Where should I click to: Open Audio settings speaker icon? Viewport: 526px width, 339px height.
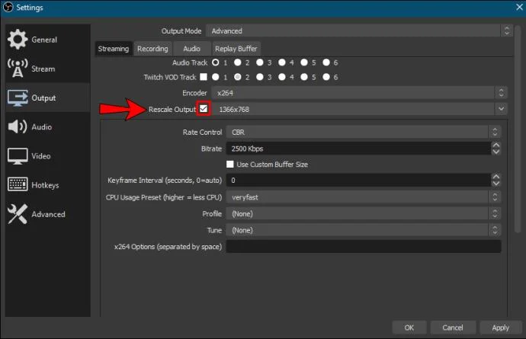pyautogui.click(x=18, y=126)
